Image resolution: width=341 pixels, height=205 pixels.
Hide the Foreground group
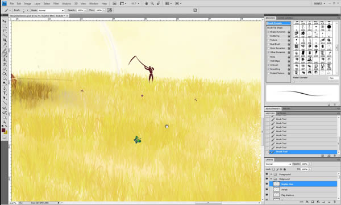(267, 174)
